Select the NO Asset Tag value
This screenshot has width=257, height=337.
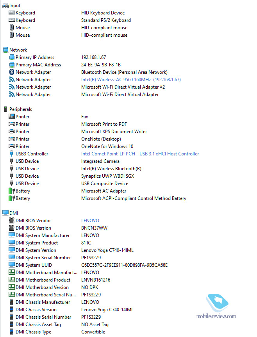tap(95, 325)
